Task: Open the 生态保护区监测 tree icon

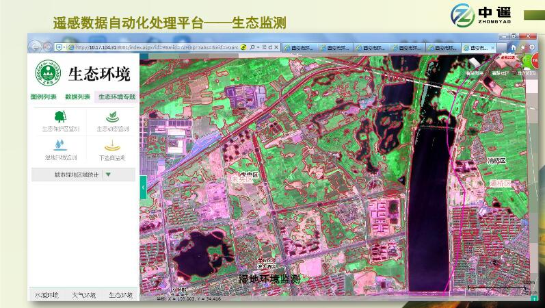Action: point(60,116)
